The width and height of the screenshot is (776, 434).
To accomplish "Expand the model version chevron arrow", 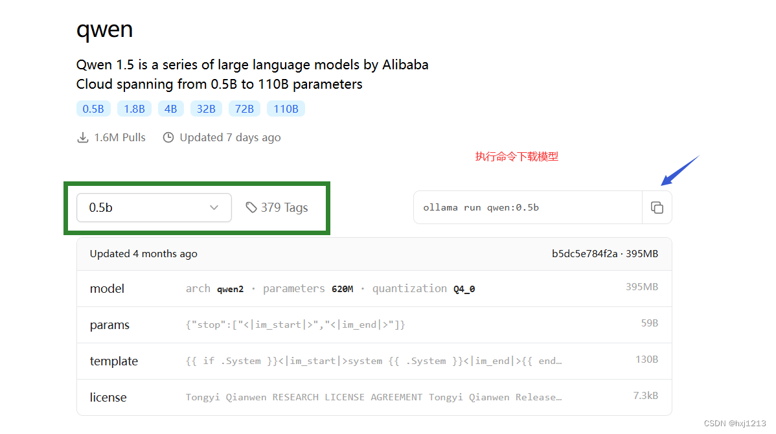I will click(x=214, y=207).
